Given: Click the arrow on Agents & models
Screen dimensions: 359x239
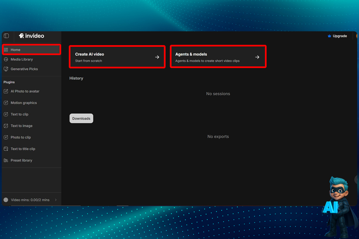Looking at the screenshot, I should 257,57.
